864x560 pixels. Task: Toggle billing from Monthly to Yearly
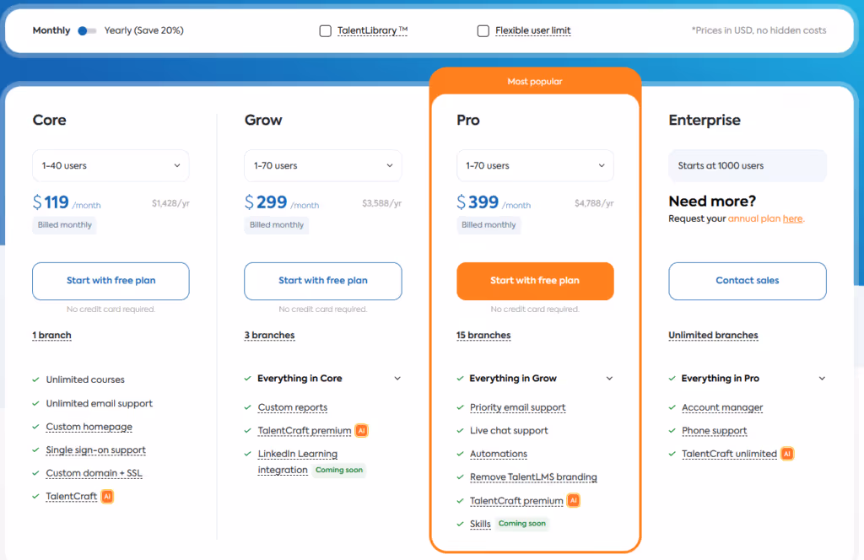click(87, 30)
